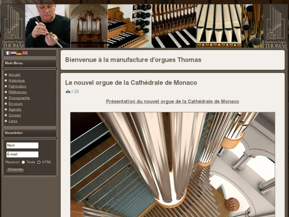Click the Bienvenue à la manufacture heading
Screen dimensions: 289x217
(133, 60)
